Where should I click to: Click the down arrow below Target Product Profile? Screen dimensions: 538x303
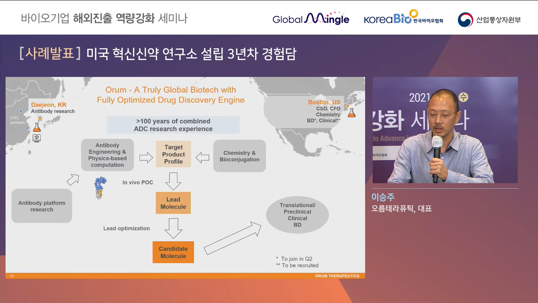pyautogui.click(x=173, y=181)
